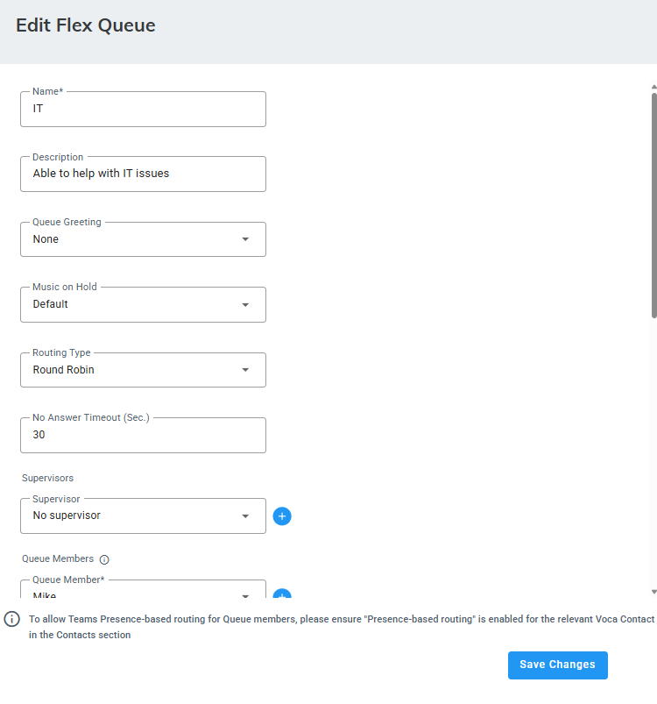Click into the Description text field
Viewport: 657px width, 704px height.
click(x=143, y=174)
